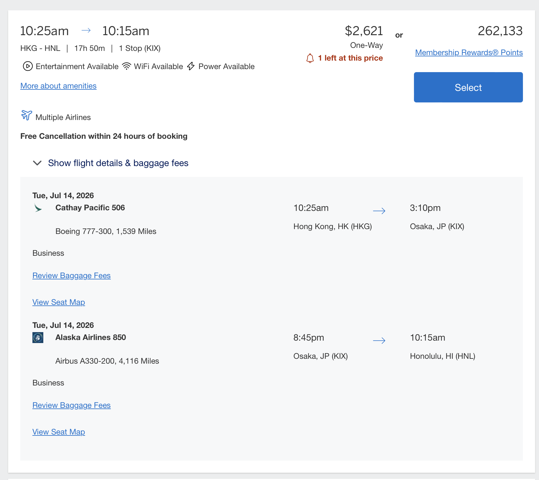The image size is (539, 480).
Task: Open Membership Rewards Points link
Action: coord(469,53)
